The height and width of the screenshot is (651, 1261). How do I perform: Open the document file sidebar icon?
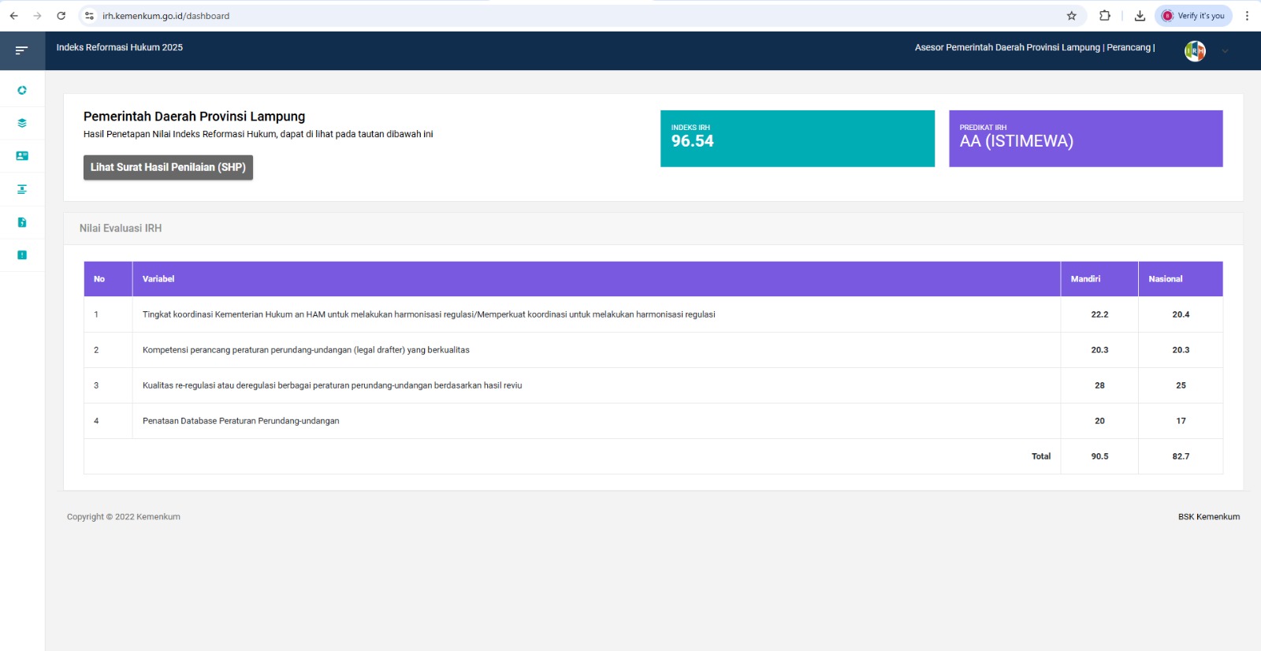(x=22, y=222)
